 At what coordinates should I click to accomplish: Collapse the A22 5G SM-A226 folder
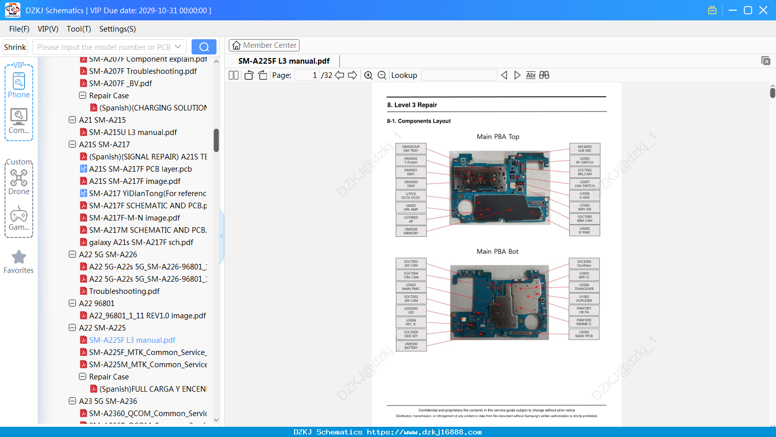72,255
